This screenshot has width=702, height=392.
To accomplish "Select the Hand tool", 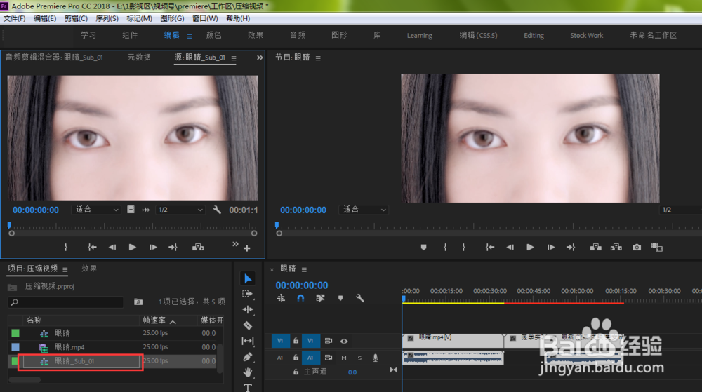I will (248, 372).
